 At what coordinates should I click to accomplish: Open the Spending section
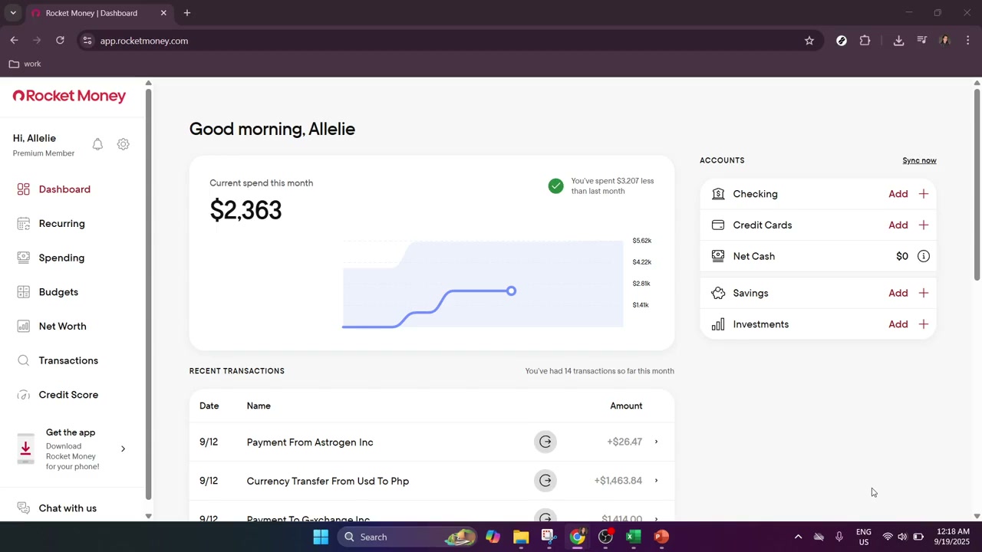[x=61, y=258]
